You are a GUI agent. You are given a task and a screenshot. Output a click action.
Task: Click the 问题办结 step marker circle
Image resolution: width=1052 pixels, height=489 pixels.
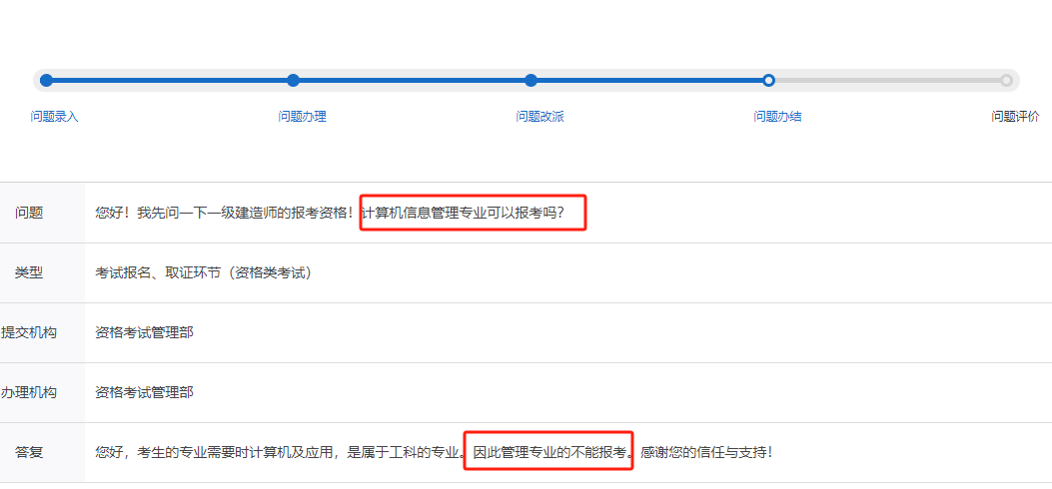tap(769, 81)
